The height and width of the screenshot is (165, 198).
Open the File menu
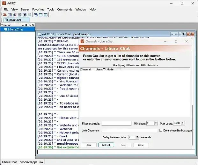point(6,10)
